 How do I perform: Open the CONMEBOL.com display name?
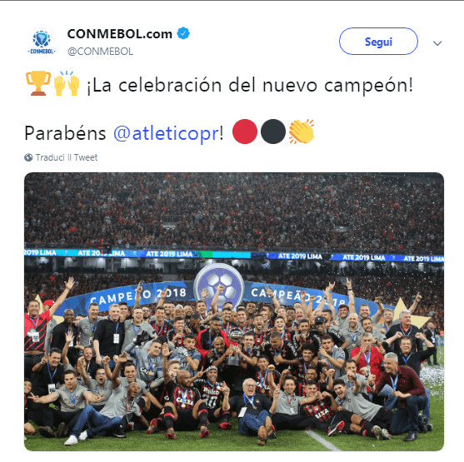(120, 34)
